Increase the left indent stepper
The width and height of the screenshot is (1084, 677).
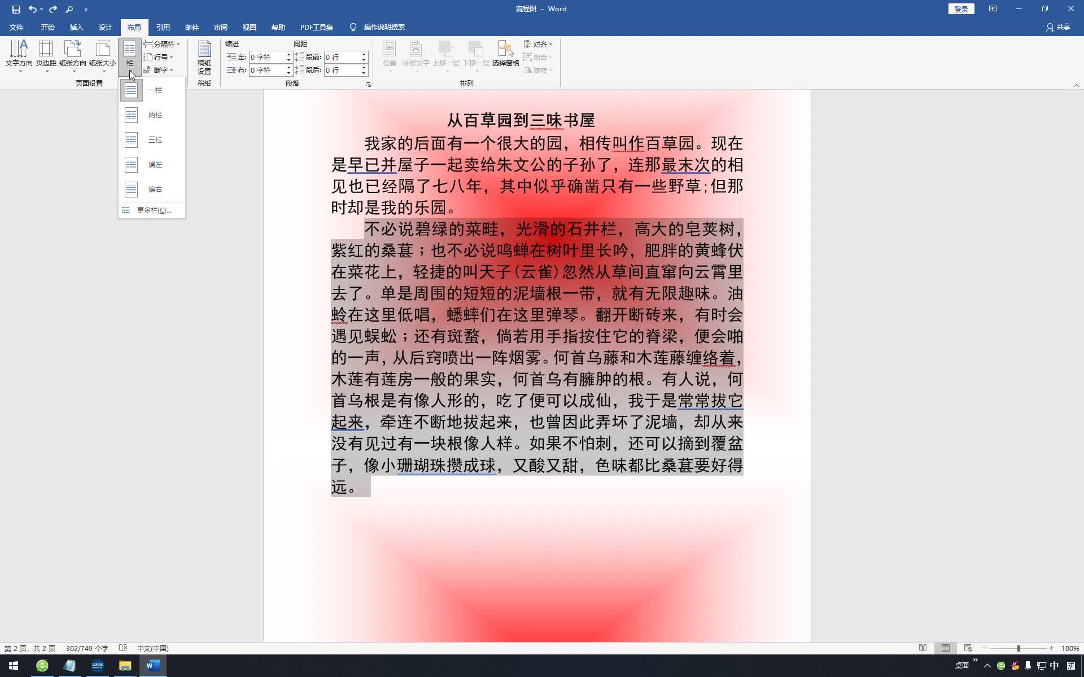pos(289,54)
